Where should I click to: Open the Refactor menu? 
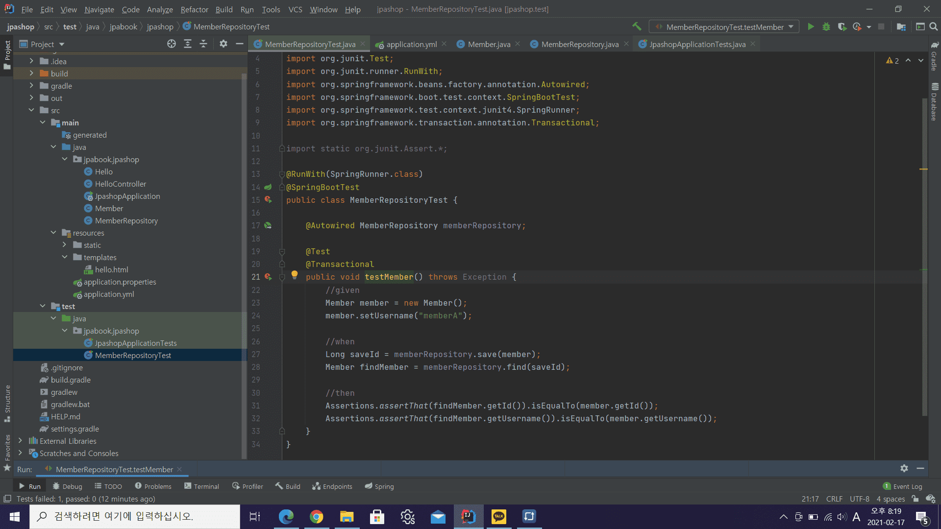pos(194,9)
